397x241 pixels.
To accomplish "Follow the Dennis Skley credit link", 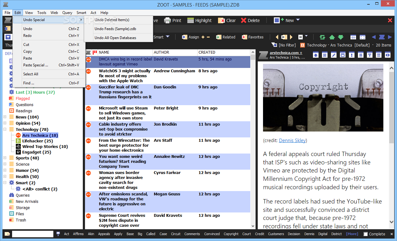I will [x=292, y=141].
